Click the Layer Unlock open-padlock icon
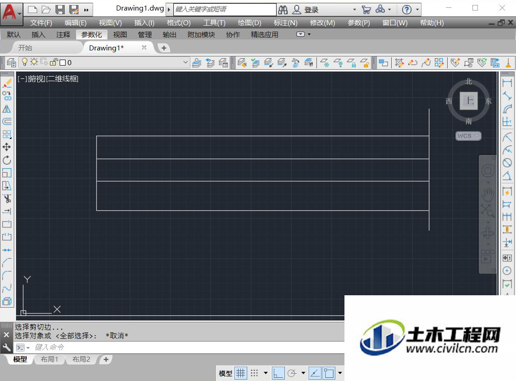516x381 pixels. pos(365,62)
